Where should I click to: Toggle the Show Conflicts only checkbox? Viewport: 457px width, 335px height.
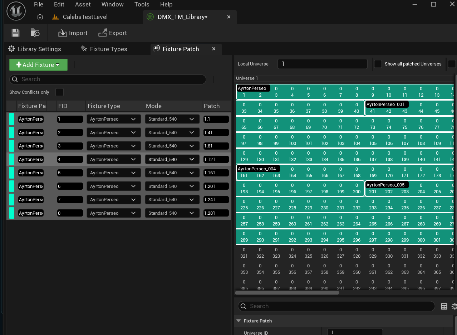tap(59, 92)
